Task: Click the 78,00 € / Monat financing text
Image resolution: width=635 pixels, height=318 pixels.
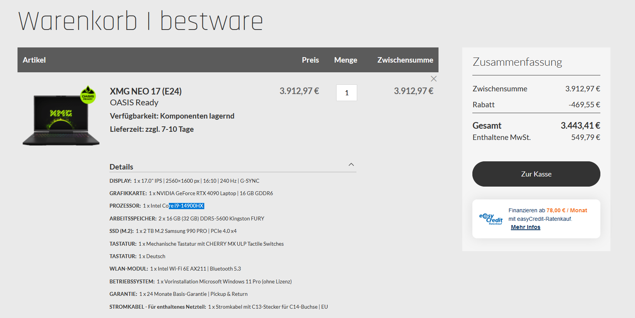Action: 567,210
